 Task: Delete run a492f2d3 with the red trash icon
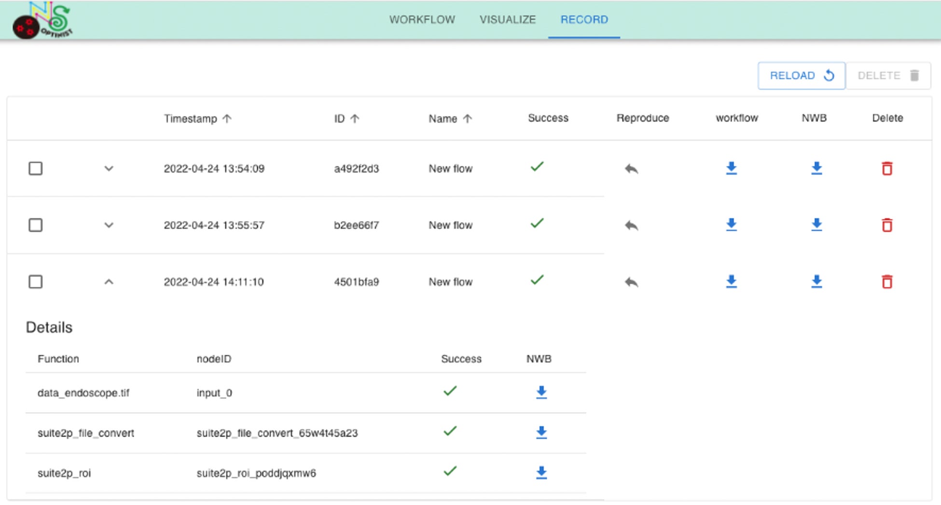click(x=886, y=169)
